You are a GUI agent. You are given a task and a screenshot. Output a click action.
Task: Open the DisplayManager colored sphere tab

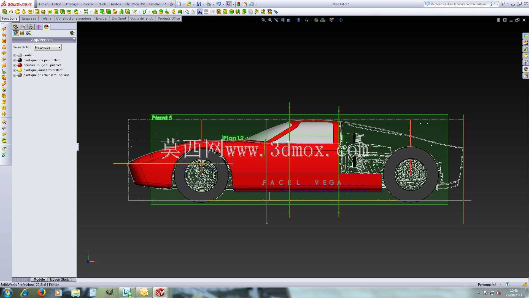(46, 27)
